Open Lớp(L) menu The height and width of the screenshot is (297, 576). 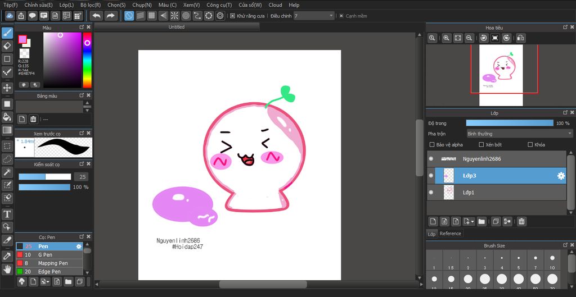click(66, 4)
